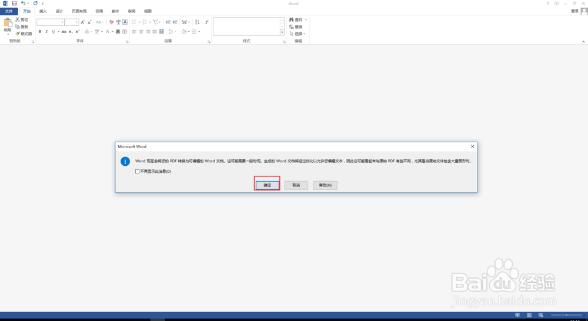Viewport: 588px width, 321px height.
Task: Click the font color A icon
Action: click(108, 32)
